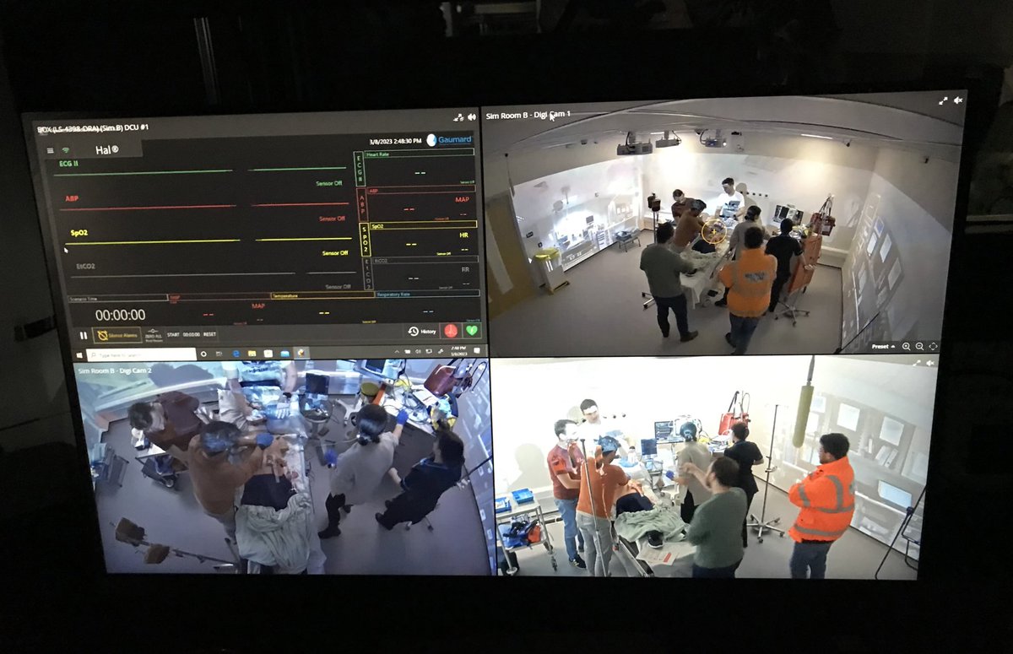
Task: Click the 3/8/2023 2:48:30 PM timestamp
Action: click(395, 141)
